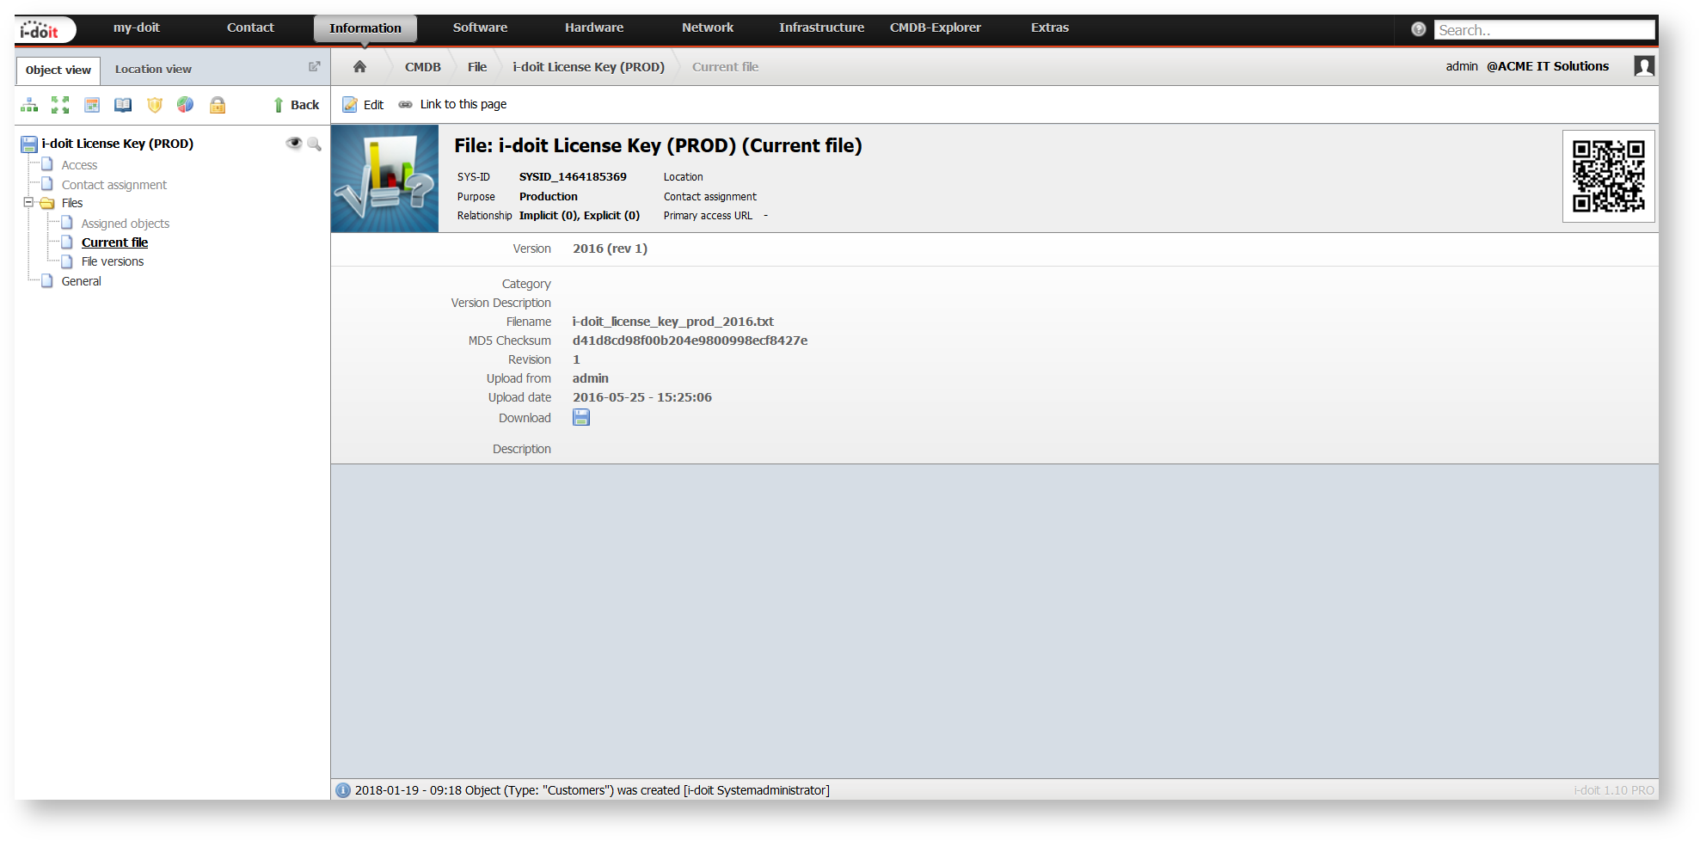Image resolution: width=1700 pixels, height=841 pixels.
Task: Click the admin username label
Action: (1462, 66)
